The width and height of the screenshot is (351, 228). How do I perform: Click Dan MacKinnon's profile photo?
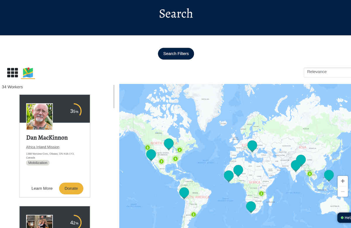click(39, 116)
